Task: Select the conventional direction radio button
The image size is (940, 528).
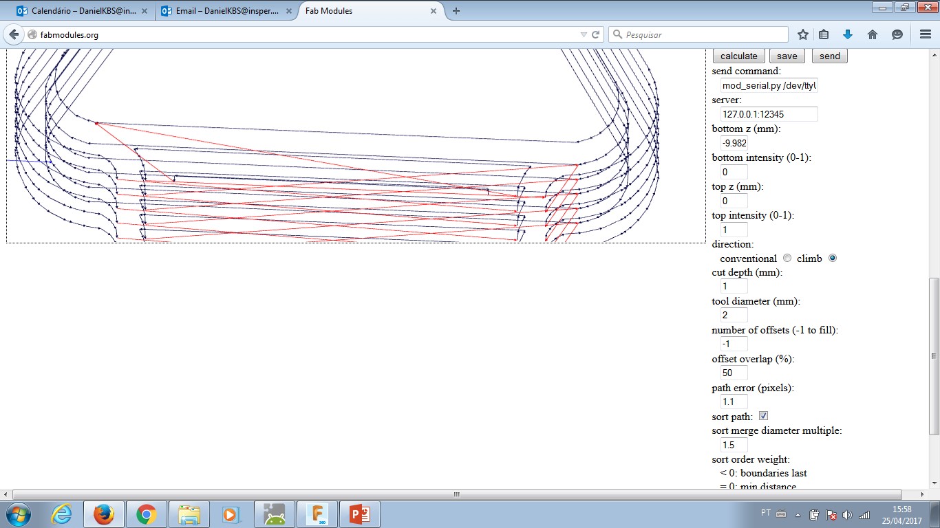Action: click(787, 258)
